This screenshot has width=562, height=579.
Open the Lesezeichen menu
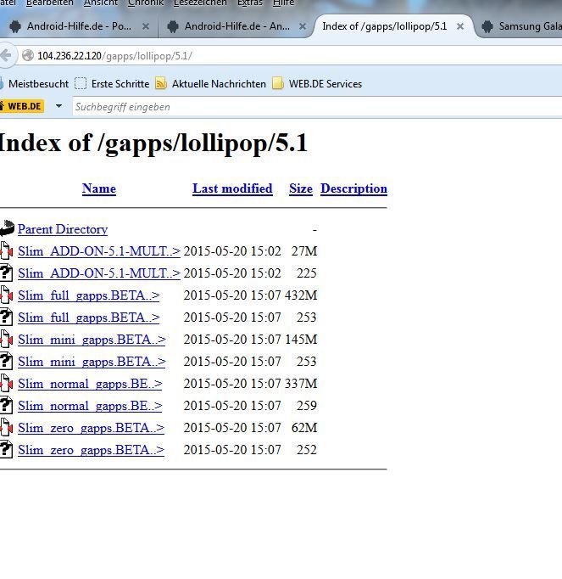coord(200,3)
